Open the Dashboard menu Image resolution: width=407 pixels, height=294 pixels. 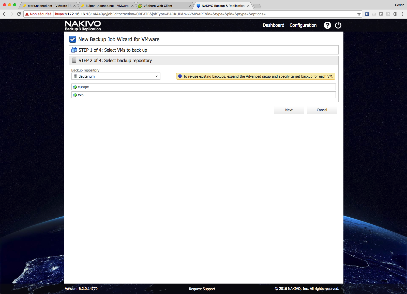[x=273, y=25]
